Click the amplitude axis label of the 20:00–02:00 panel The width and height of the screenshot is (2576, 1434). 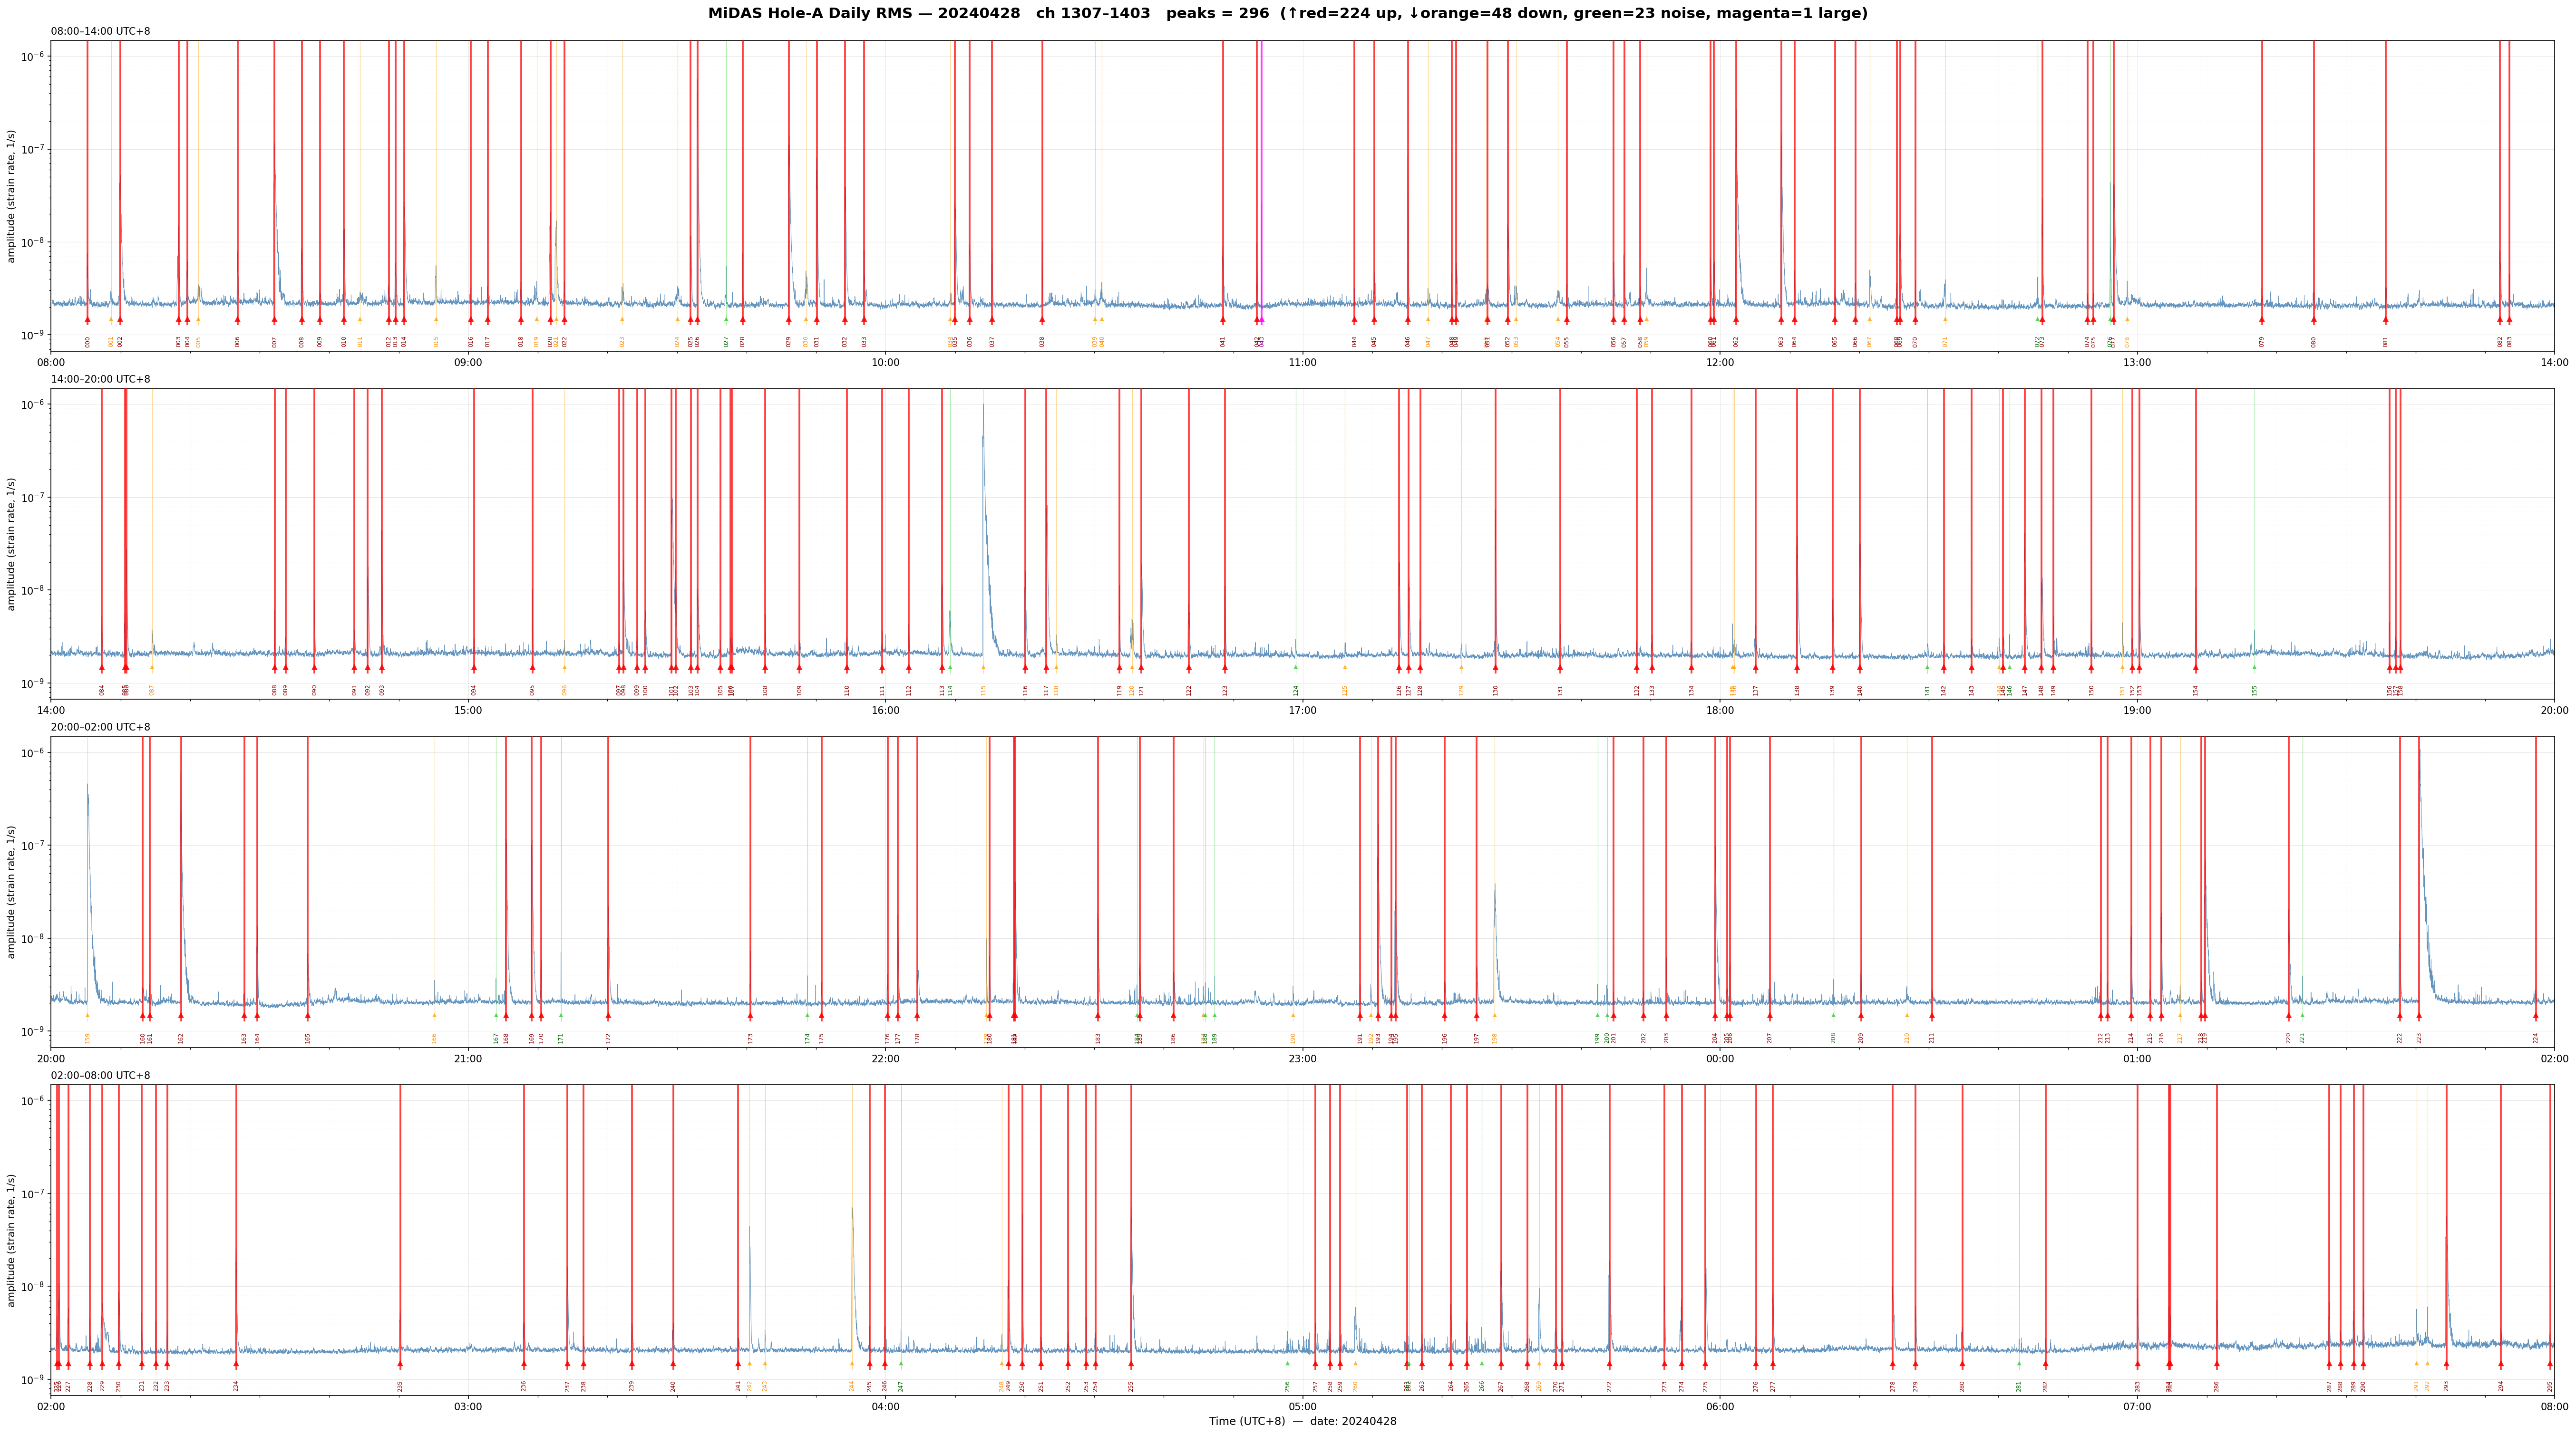(x=12, y=891)
